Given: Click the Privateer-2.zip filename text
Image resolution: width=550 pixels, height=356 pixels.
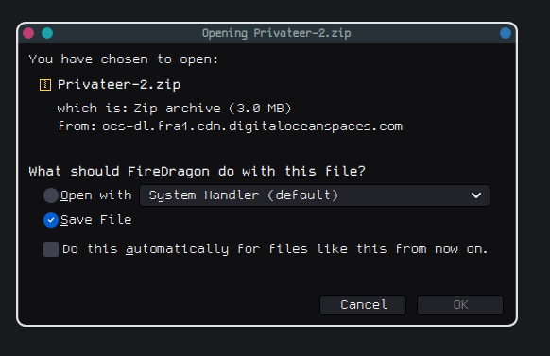Looking at the screenshot, I should [x=119, y=85].
